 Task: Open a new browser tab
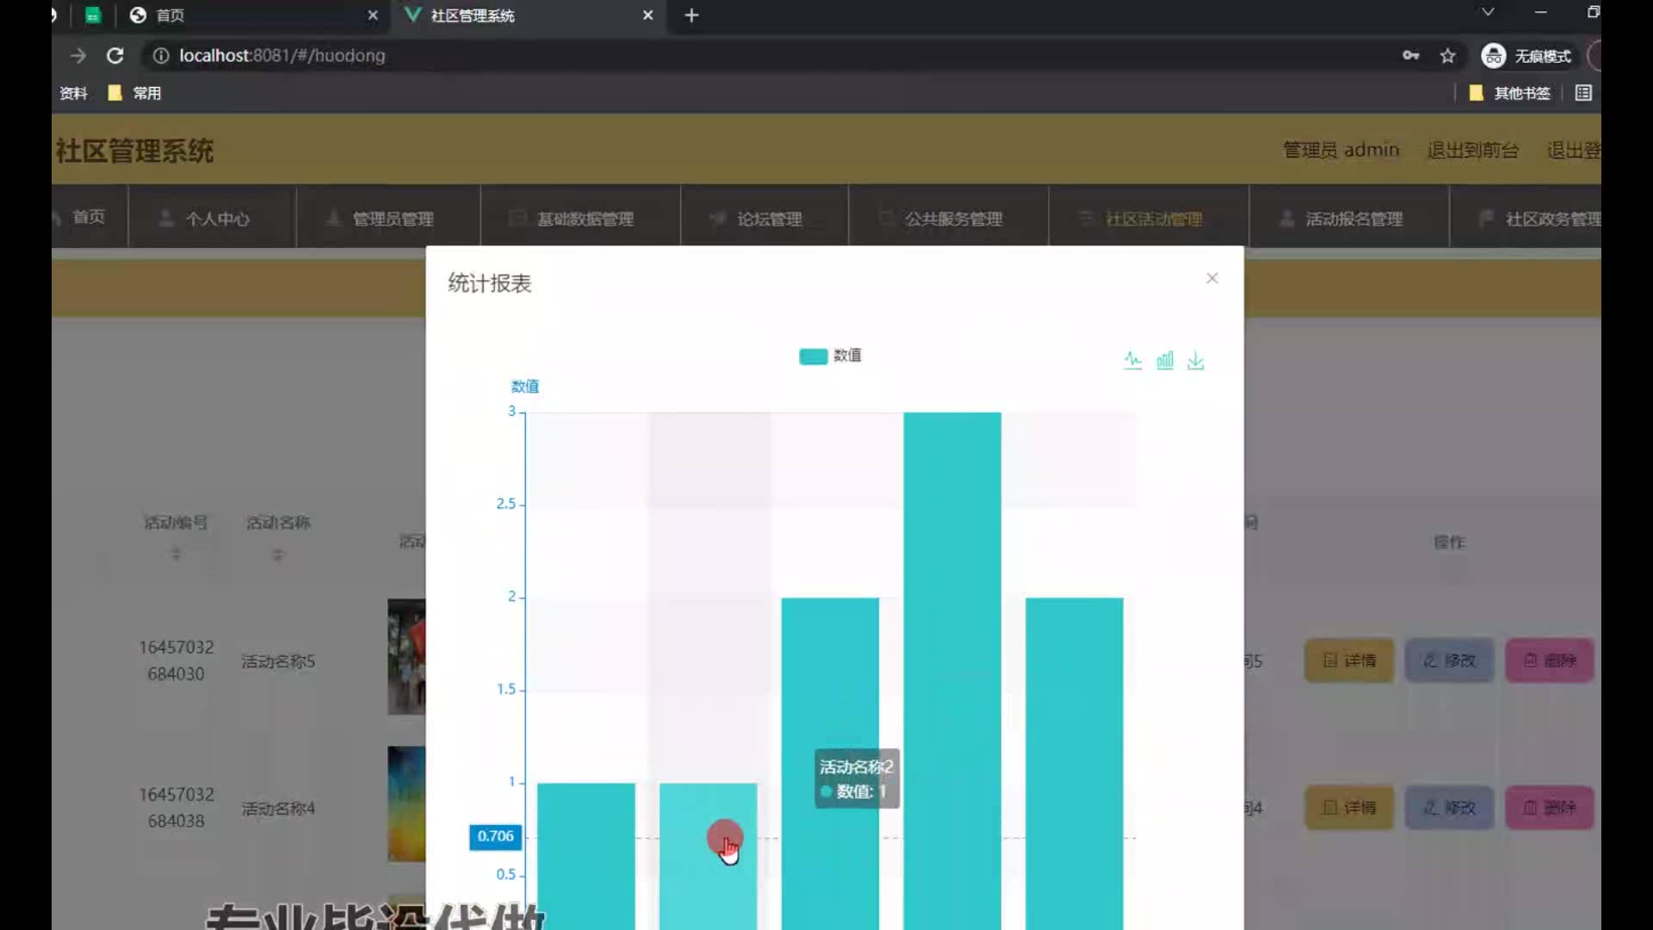(691, 15)
